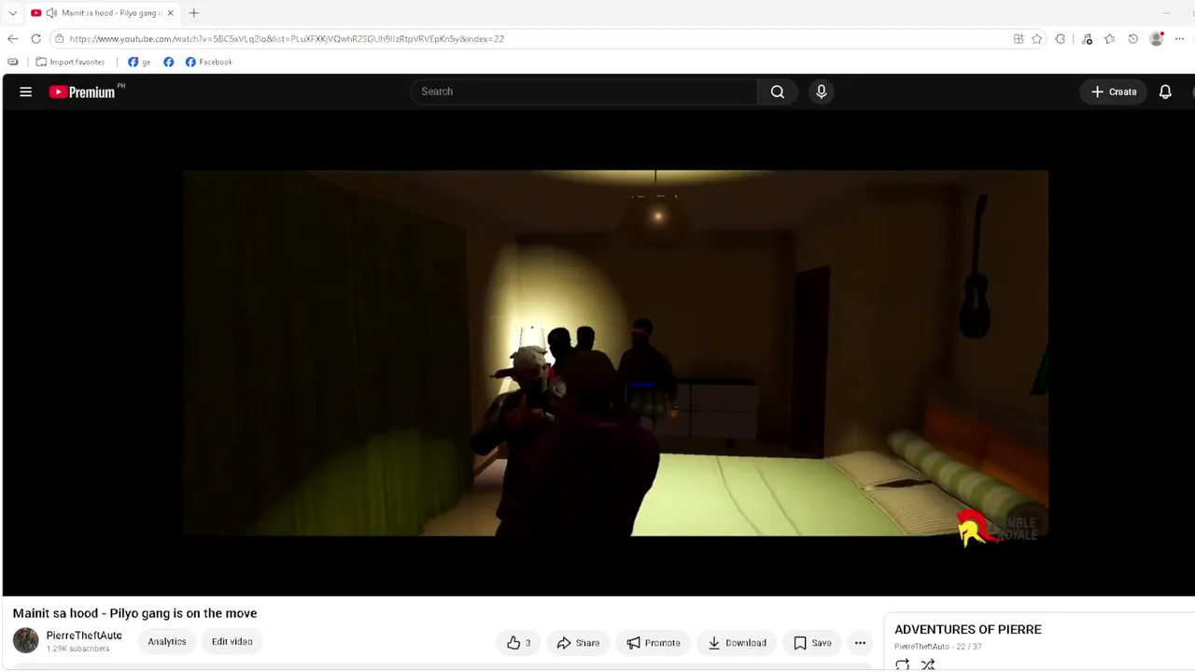Screen dimensions: 1195x672
Task: Open the YouTube guide hamburger menu
Action: (x=26, y=91)
